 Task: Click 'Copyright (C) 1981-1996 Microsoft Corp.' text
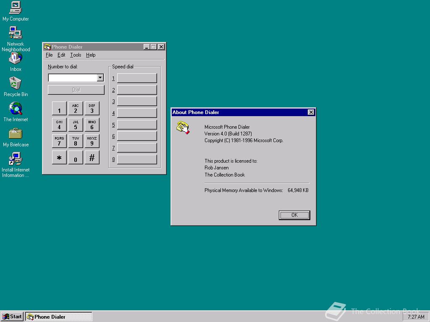coord(244,140)
